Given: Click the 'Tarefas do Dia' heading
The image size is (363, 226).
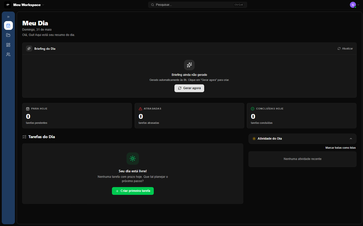Looking at the screenshot, I should click(x=42, y=137).
